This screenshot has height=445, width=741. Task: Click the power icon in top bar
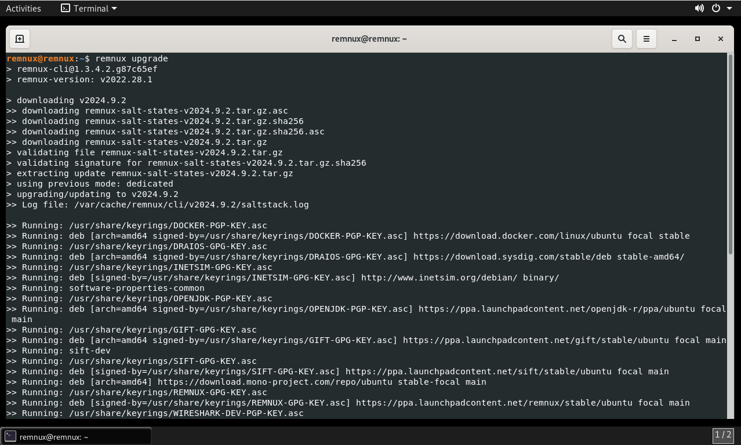716,8
